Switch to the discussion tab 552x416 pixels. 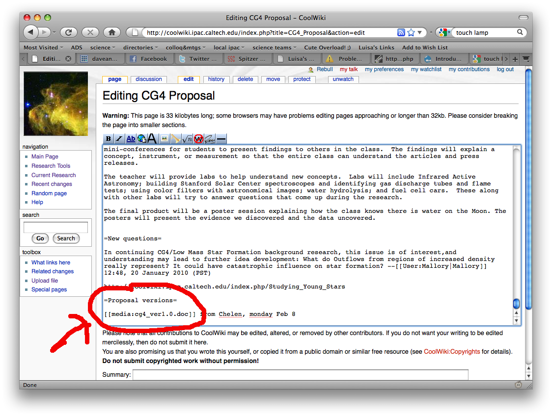[x=149, y=79]
